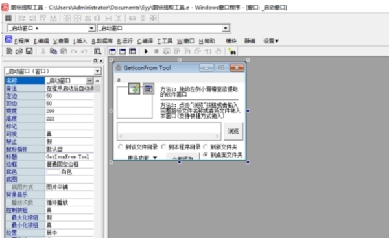Run the program with the play icon
Viewport: 389px width, 238px height.
pyautogui.click(x=146, y=51)
